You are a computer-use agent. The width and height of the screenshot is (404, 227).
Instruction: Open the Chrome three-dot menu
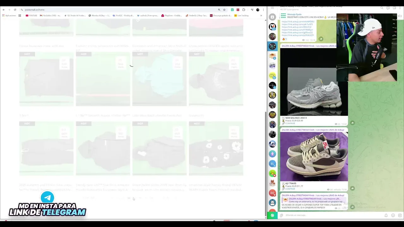(263, 10)
